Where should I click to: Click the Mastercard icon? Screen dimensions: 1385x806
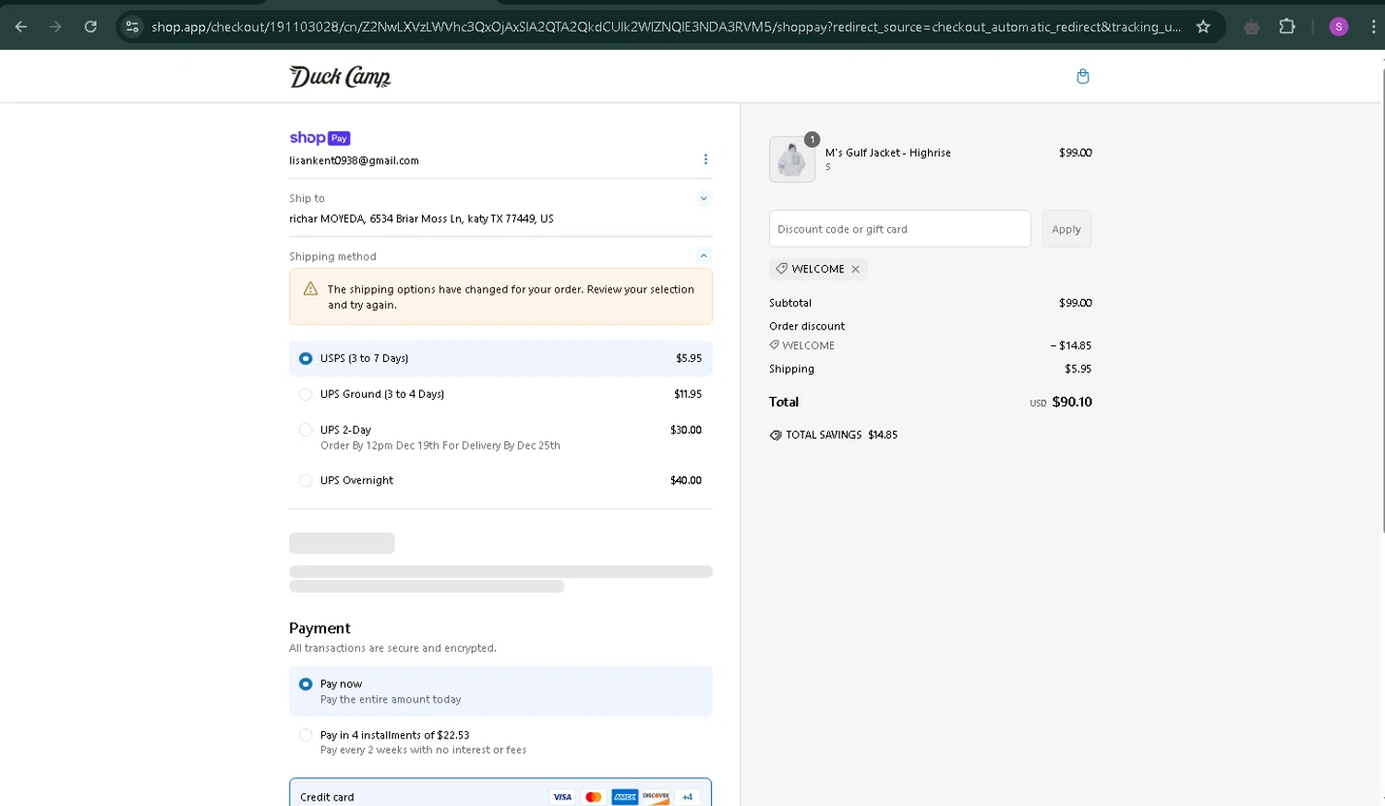(594, 797)
